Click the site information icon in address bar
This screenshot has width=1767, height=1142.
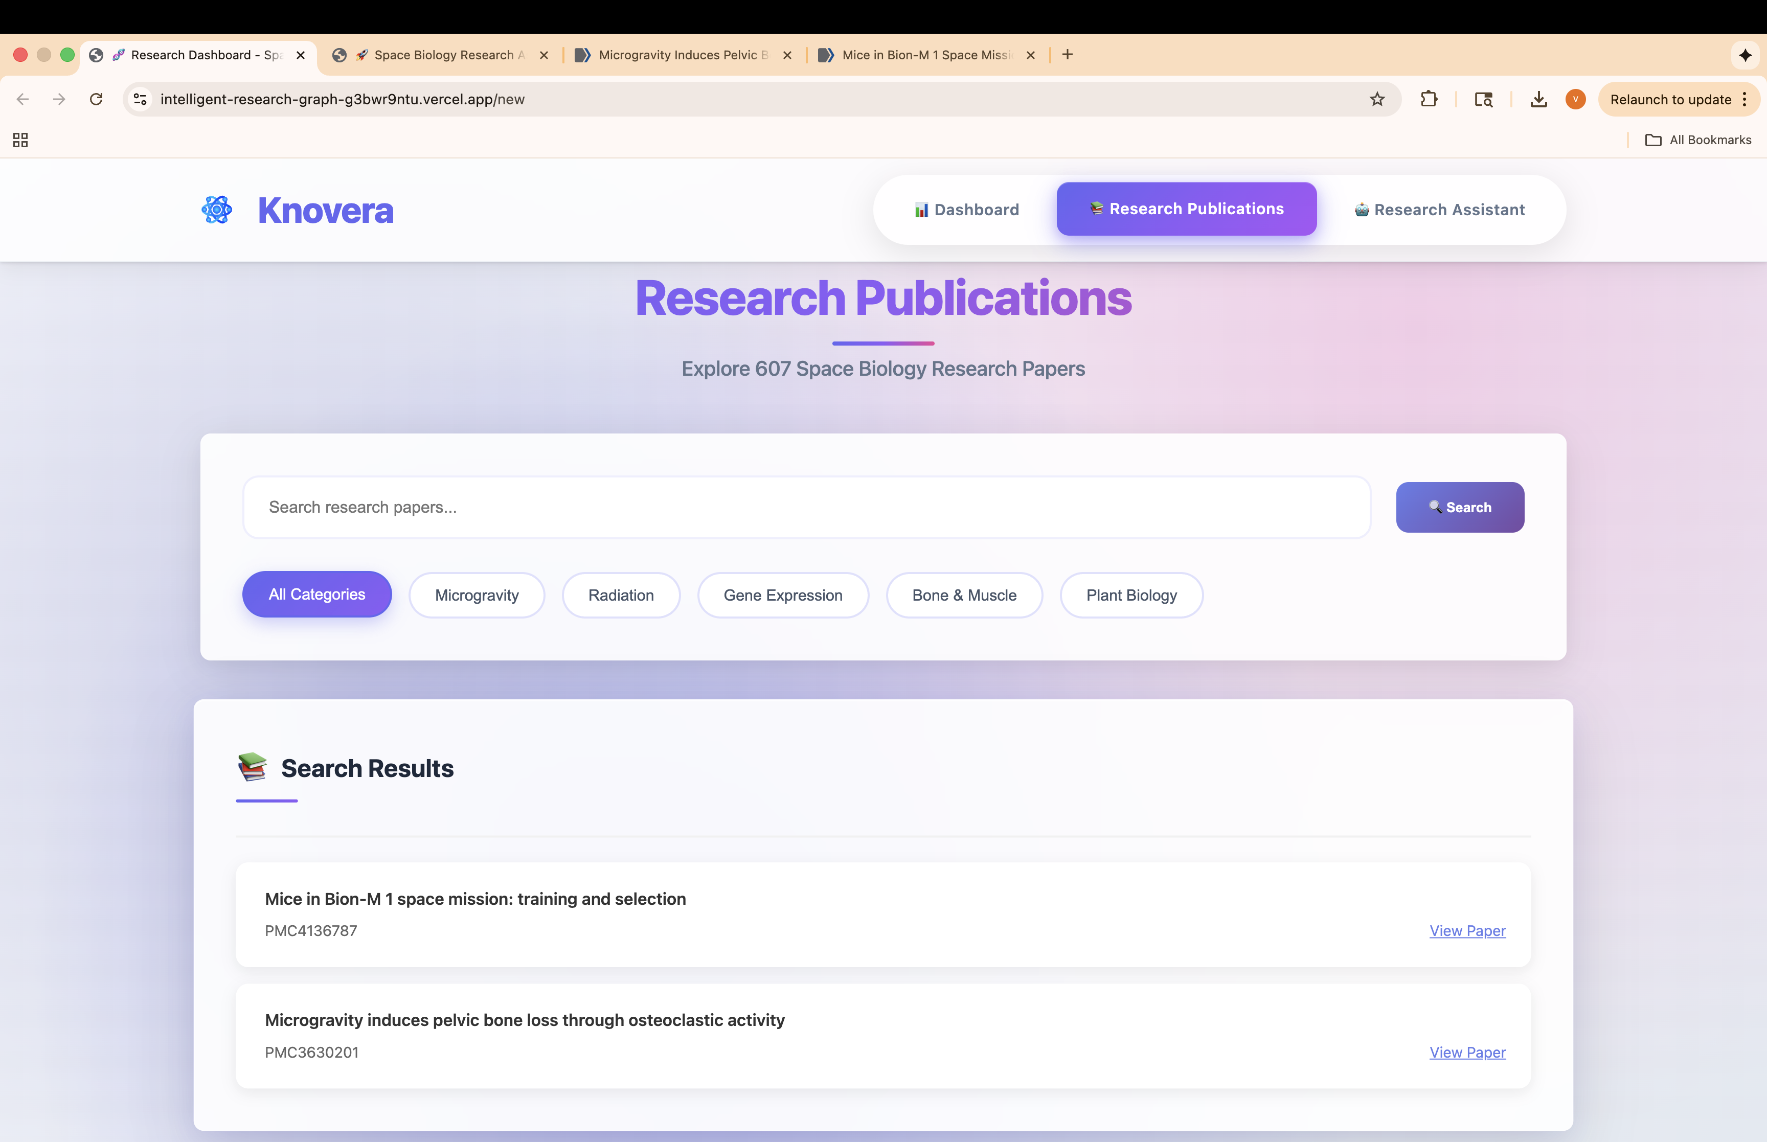point(140,99)
